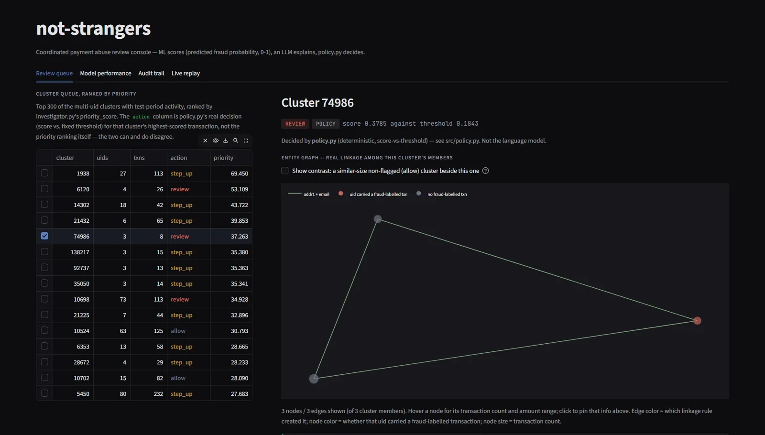The height and width of the screenshot is (435, 765).
Task: Select the top gray node in the entity graph
Action: coord(378,219)
